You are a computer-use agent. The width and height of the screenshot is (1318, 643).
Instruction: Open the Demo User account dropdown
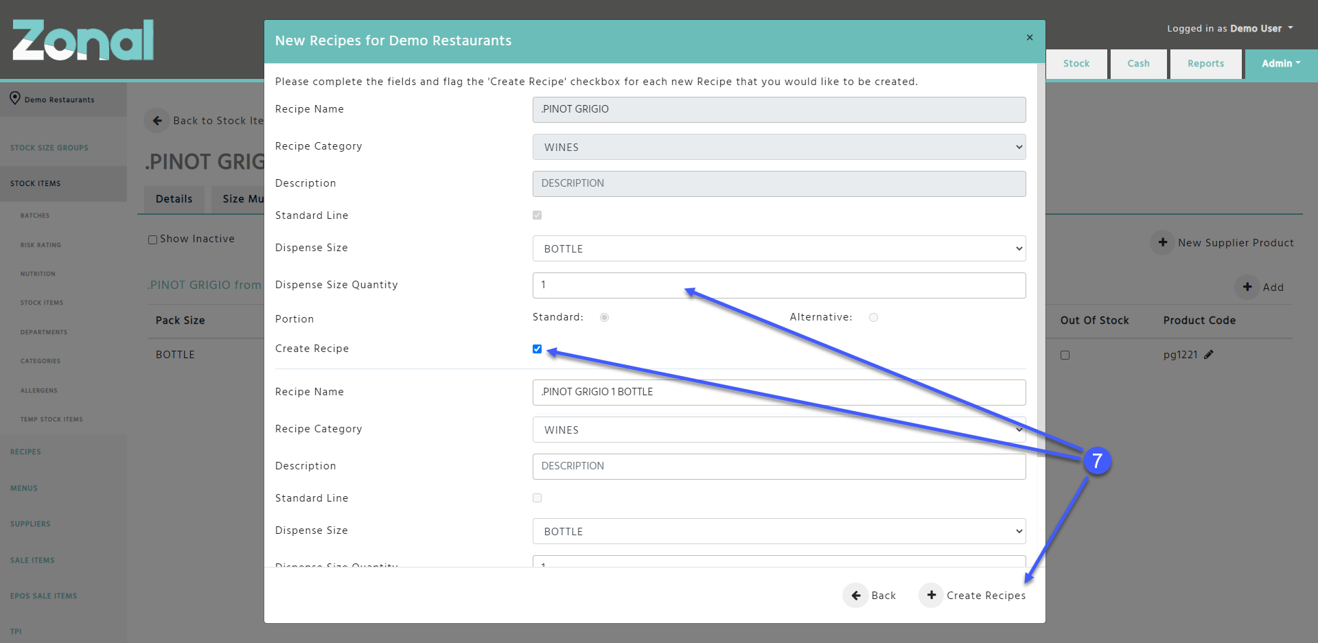tap(1230, 28)
